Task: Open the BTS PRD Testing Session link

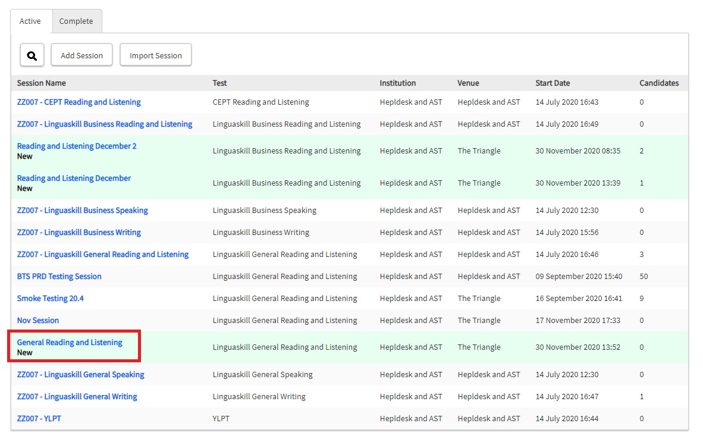Action: point(59,275)
